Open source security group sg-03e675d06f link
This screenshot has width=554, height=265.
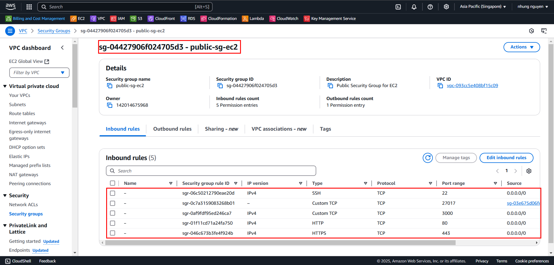pyautogui.click(x=523, y=203)
